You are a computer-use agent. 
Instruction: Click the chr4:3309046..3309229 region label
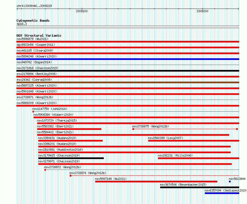(34, 6)
